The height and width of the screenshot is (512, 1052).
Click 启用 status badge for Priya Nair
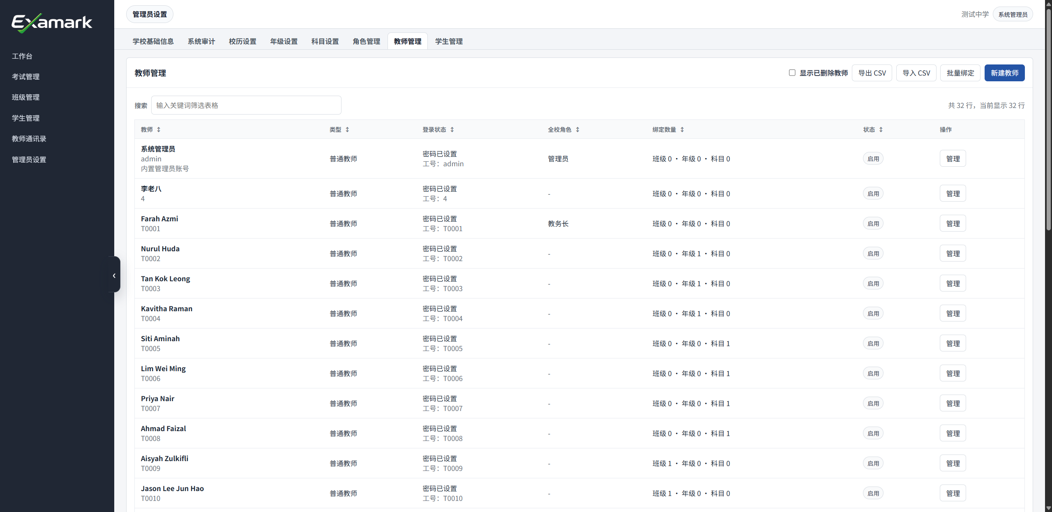point(873,404)
